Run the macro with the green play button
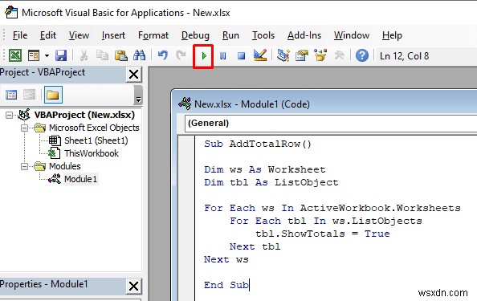Viewport: 477px width, 301px height. 204,56
